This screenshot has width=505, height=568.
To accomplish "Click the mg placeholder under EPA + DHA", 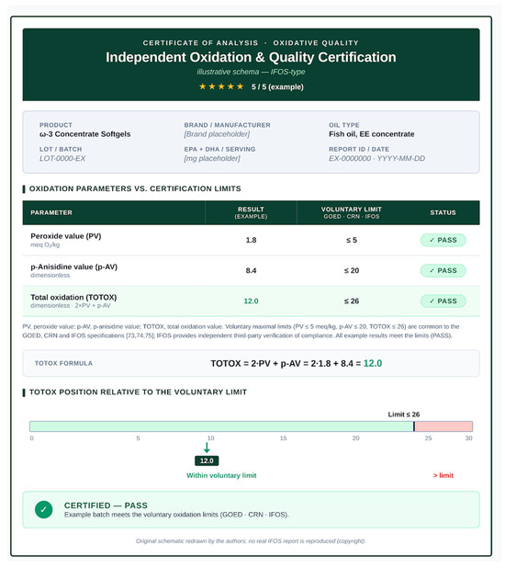I will pos(212,158).
